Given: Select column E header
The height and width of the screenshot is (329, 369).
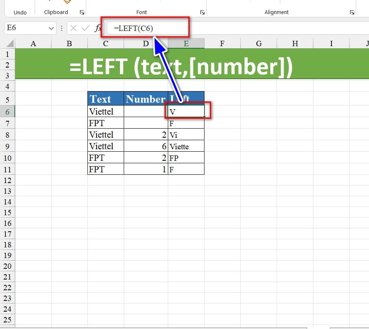Looking at the screenshot, I should point(186,43).
